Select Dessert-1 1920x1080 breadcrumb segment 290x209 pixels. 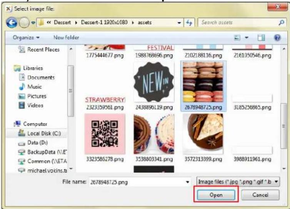click(x=104, y=22)
